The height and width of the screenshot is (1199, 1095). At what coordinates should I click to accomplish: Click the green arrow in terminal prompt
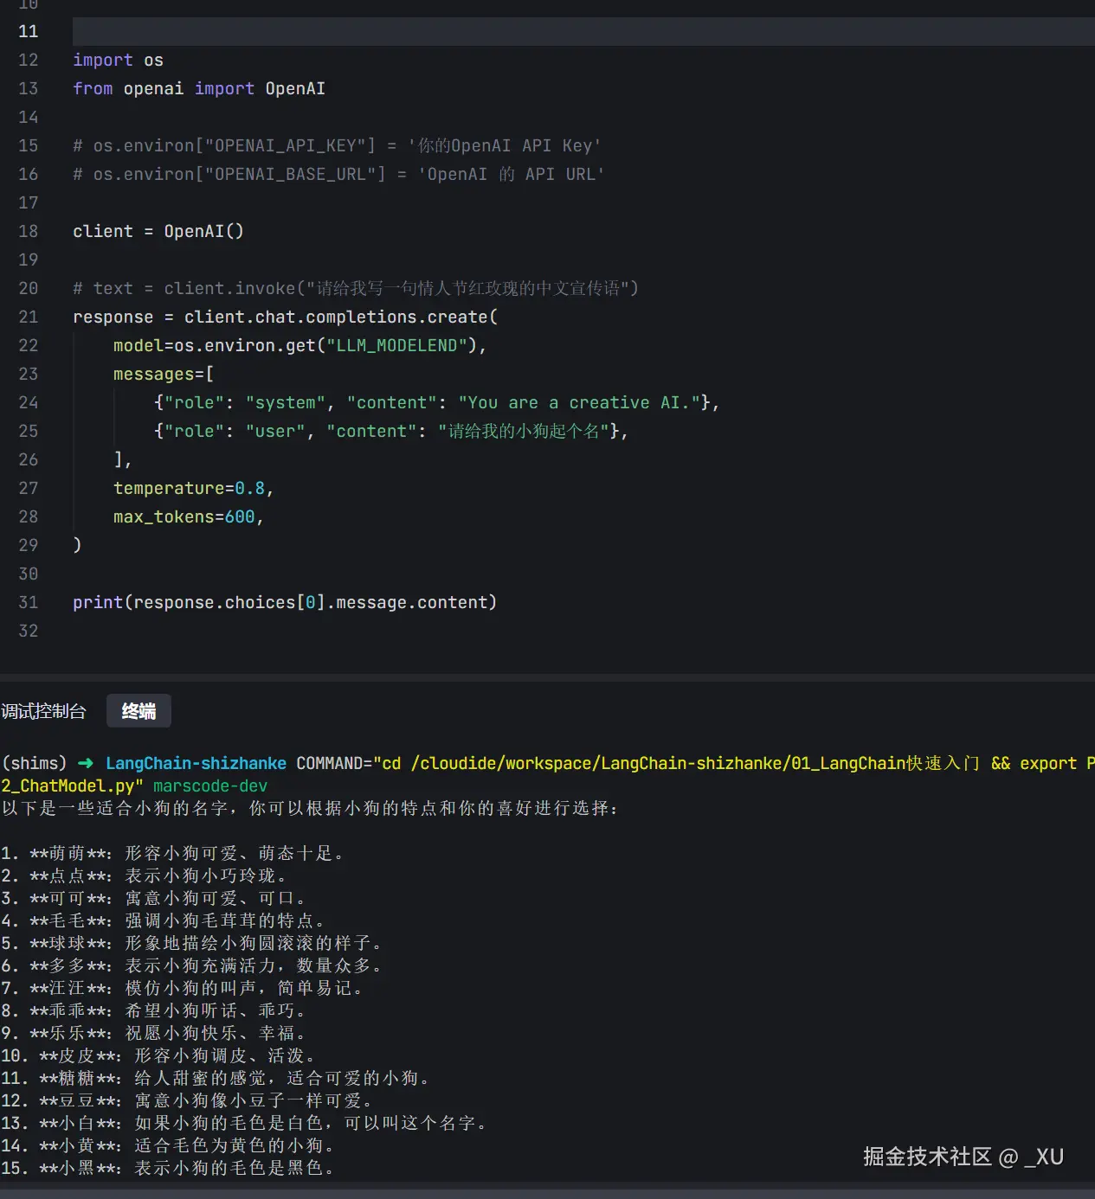pos(86,763)
